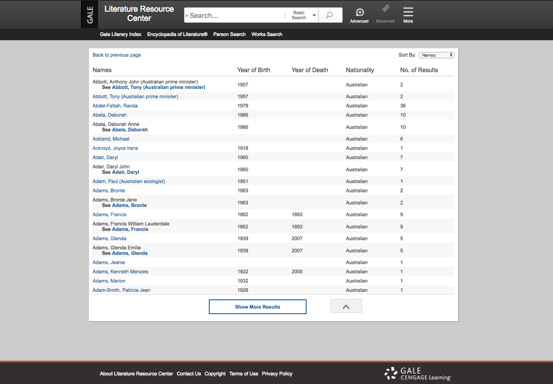Click the No. of Results column header

(419, 70)
